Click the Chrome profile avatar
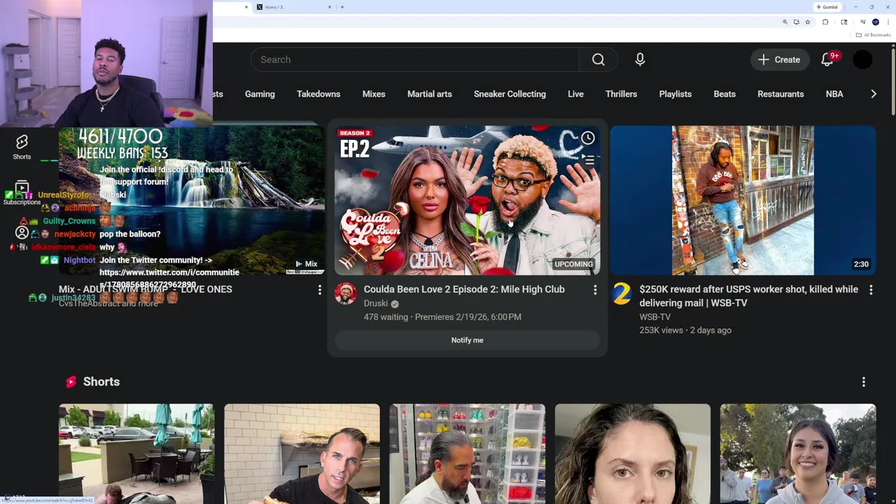The width and height of the screenshot is (896, 504). click(875, 22)
